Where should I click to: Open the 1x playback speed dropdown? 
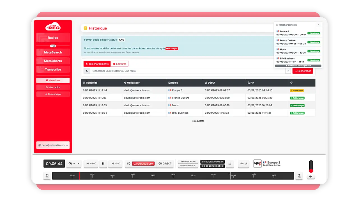pos(74,164)
